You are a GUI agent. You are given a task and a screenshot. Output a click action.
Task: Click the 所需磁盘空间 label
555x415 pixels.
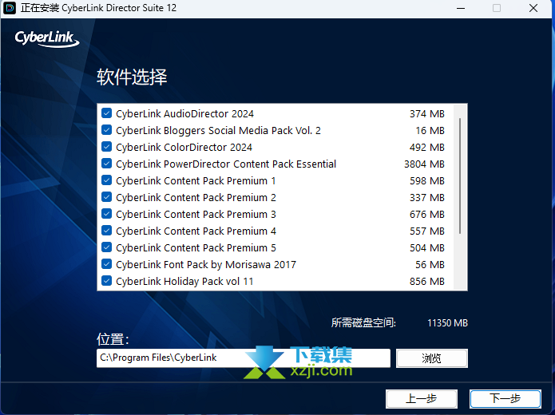pos(363,322)
